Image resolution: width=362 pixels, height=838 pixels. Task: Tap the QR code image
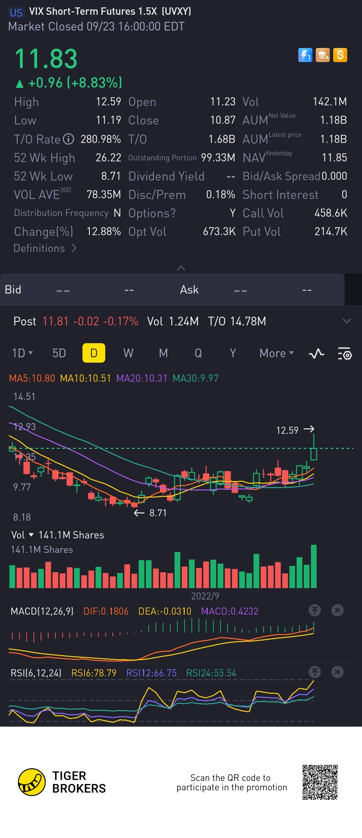(x=320, y=782)
